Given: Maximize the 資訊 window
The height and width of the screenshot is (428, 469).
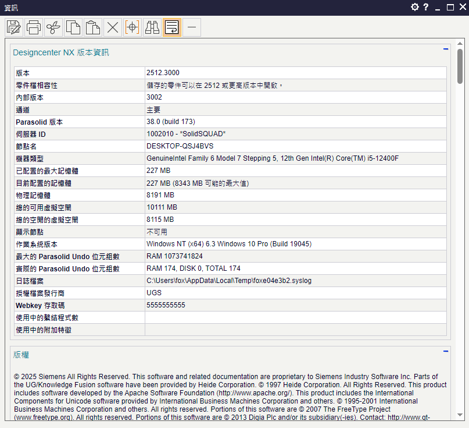Looking at the screenshot, I should pos(450,7).
